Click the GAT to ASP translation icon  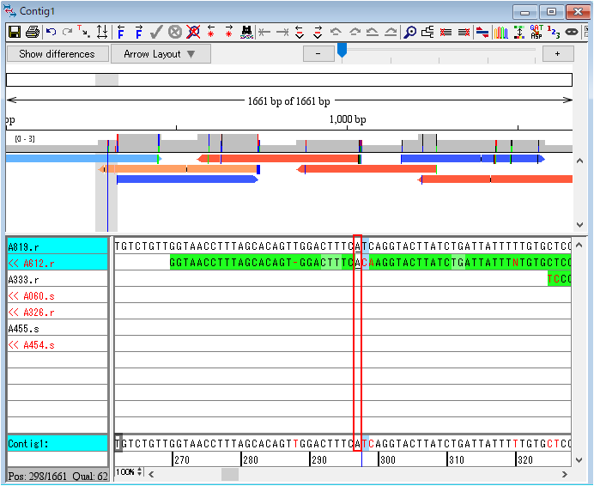536,32
